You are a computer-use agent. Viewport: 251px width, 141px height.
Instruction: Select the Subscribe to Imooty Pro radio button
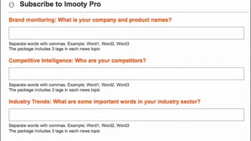(x=11, y=5)
